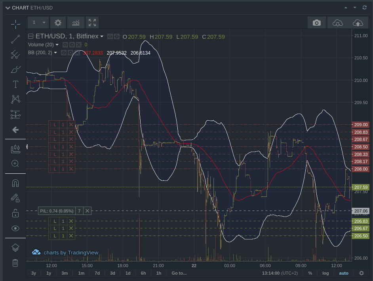This screenshot has width=373, height=281.
Task: Select the crosshair cursor tool
Action: pos(15,24)
